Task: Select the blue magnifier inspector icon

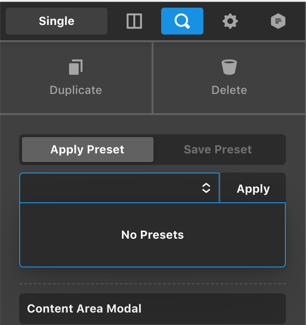Action: 182,21
